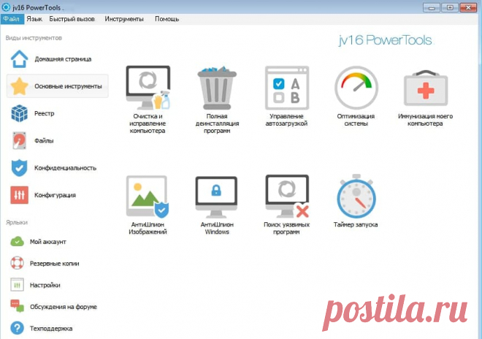Launch АнтиШпион Изображений tool icon
Image resolution: width=482 pixels, height=339 pixels.
pos(148,197)
